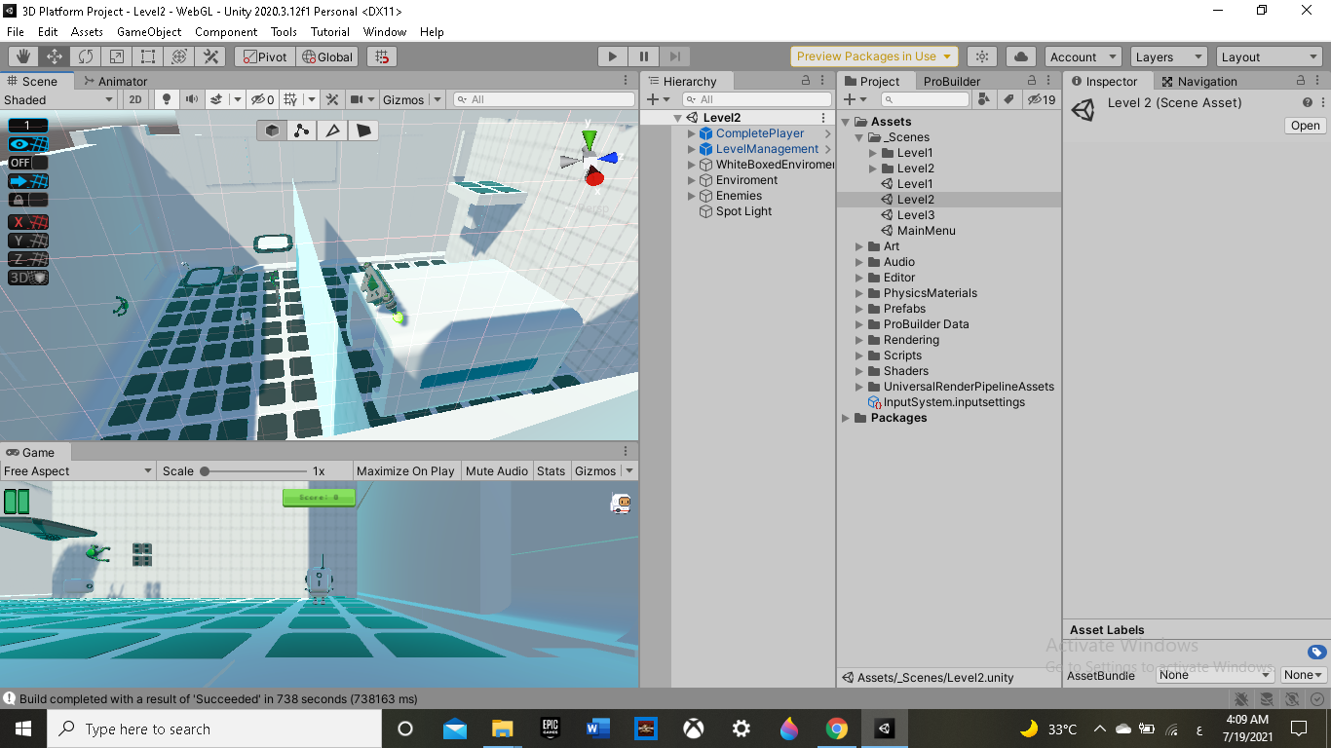Image resolution: width=1331 pixels, height=748 pixels.
Task: Activate the combined Transform tool
Action: coord(179,56)
